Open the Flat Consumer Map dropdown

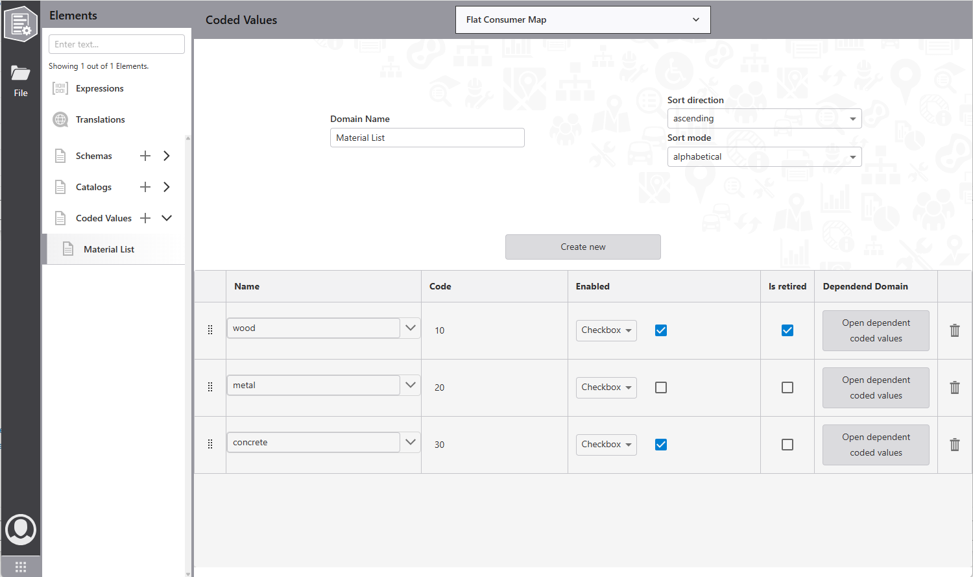point(583,20)
